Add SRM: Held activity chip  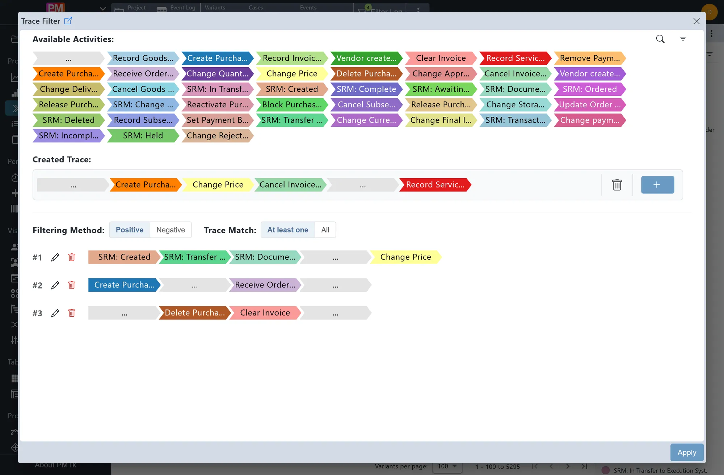[x=143, y=136]
